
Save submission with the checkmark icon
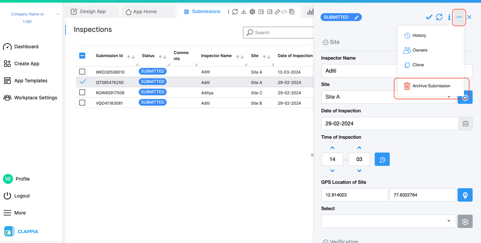point(429,17)
